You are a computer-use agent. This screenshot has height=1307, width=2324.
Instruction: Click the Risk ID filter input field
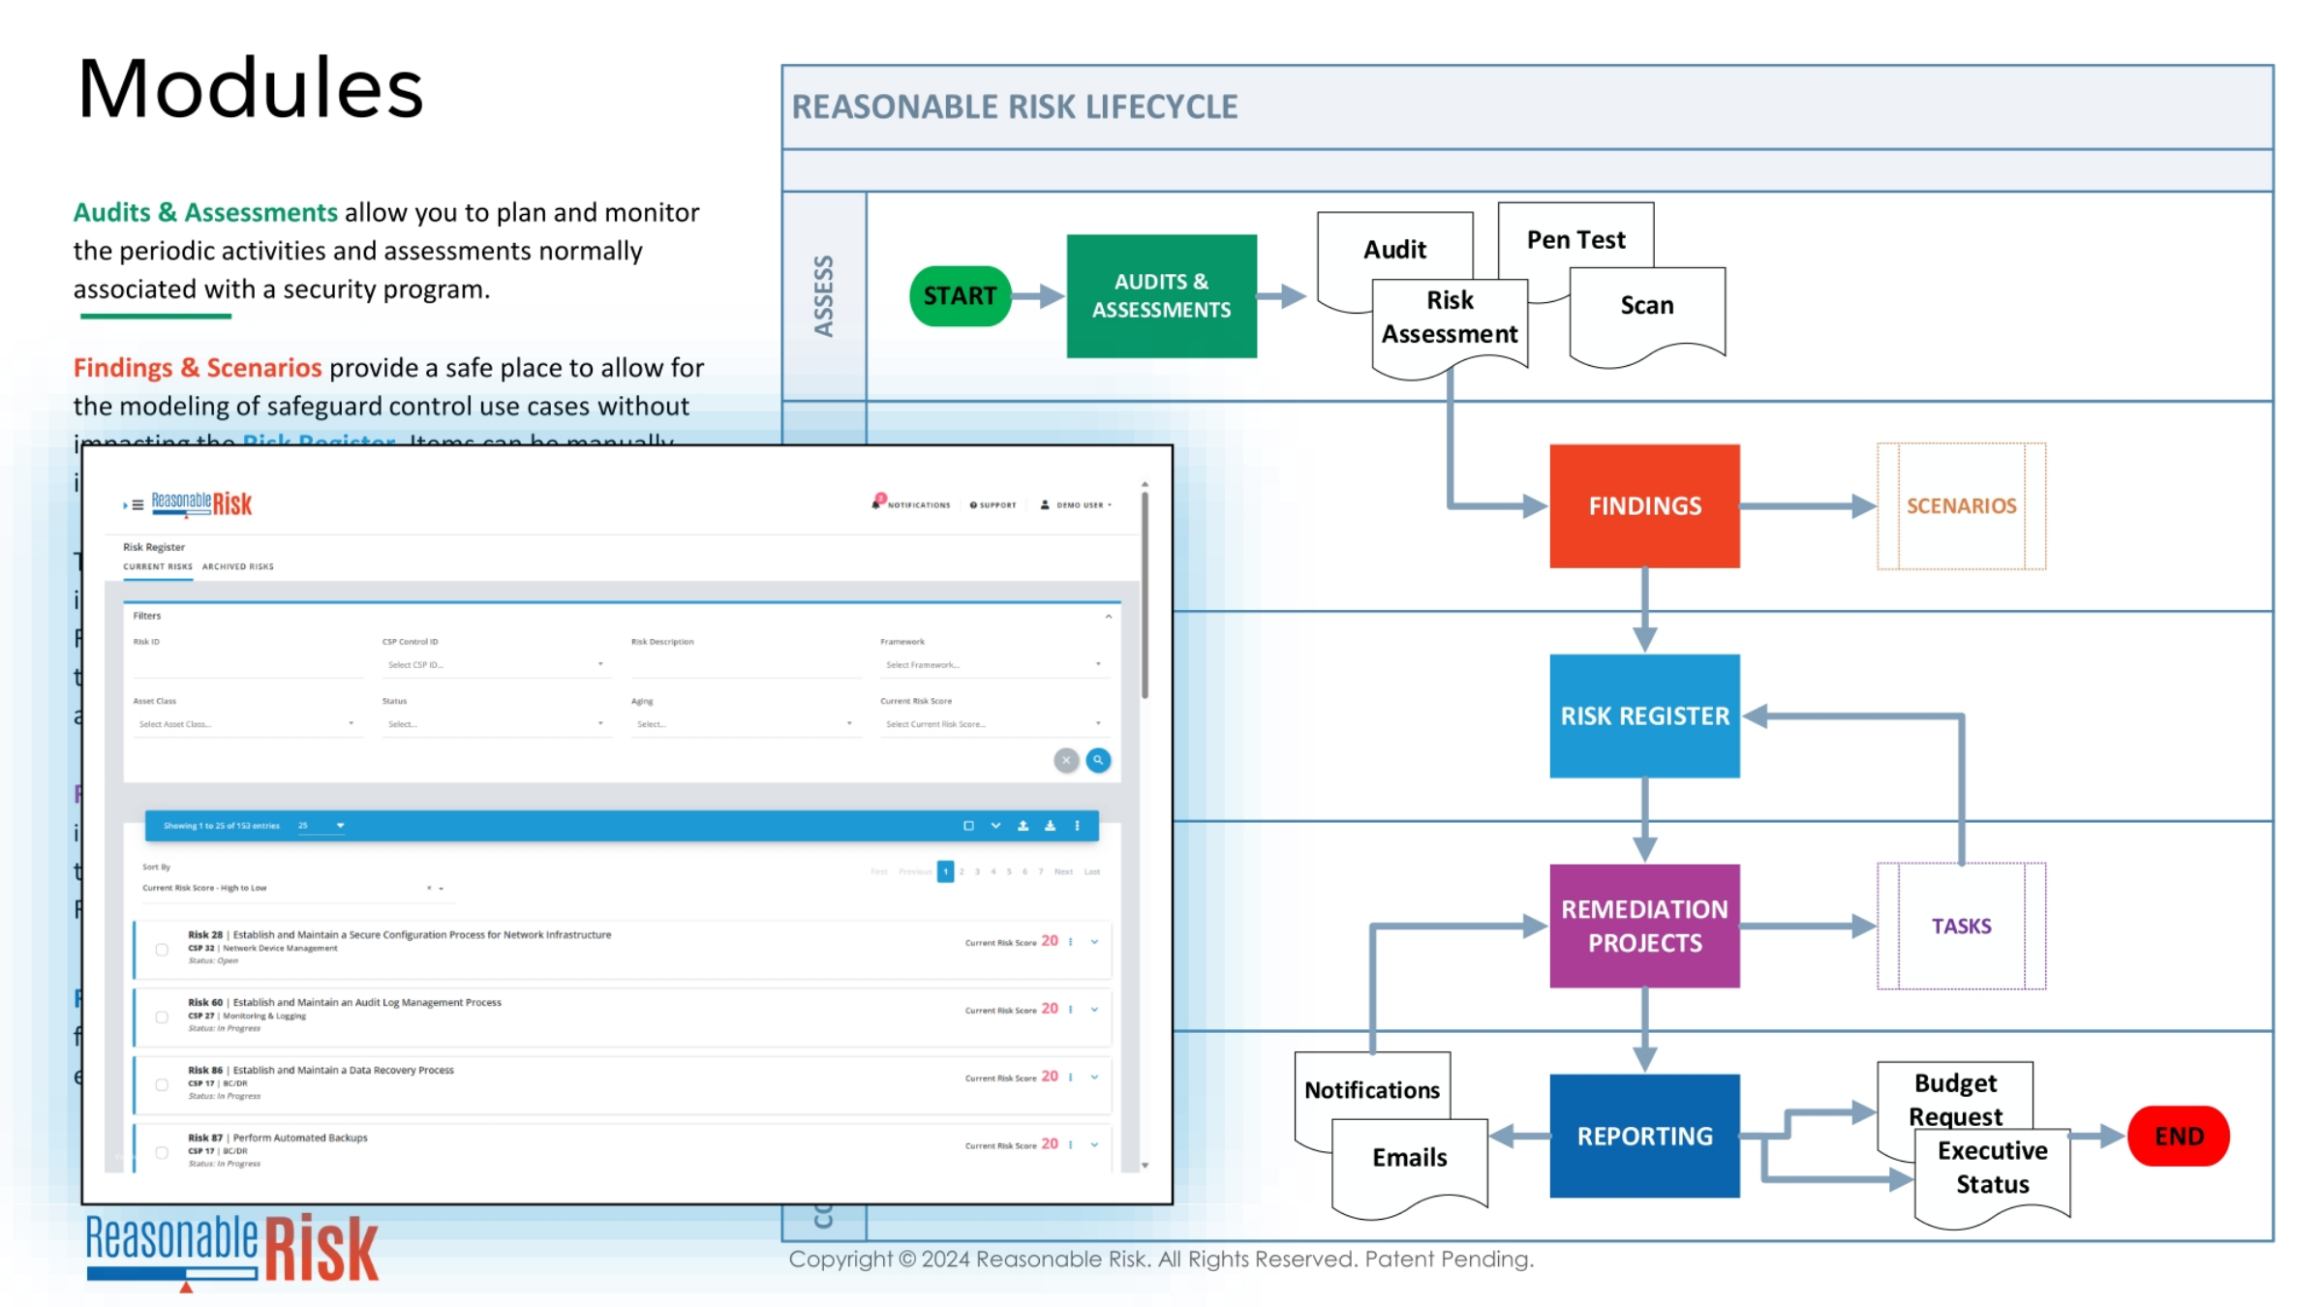(246, 665)
